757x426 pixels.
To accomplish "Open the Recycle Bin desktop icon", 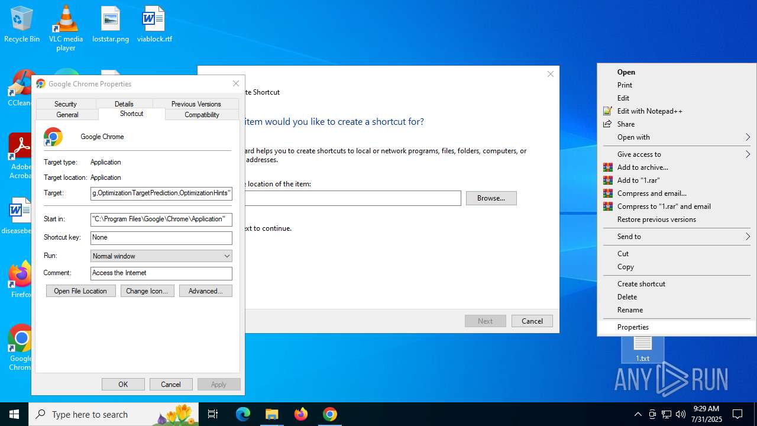I will 22,25.
